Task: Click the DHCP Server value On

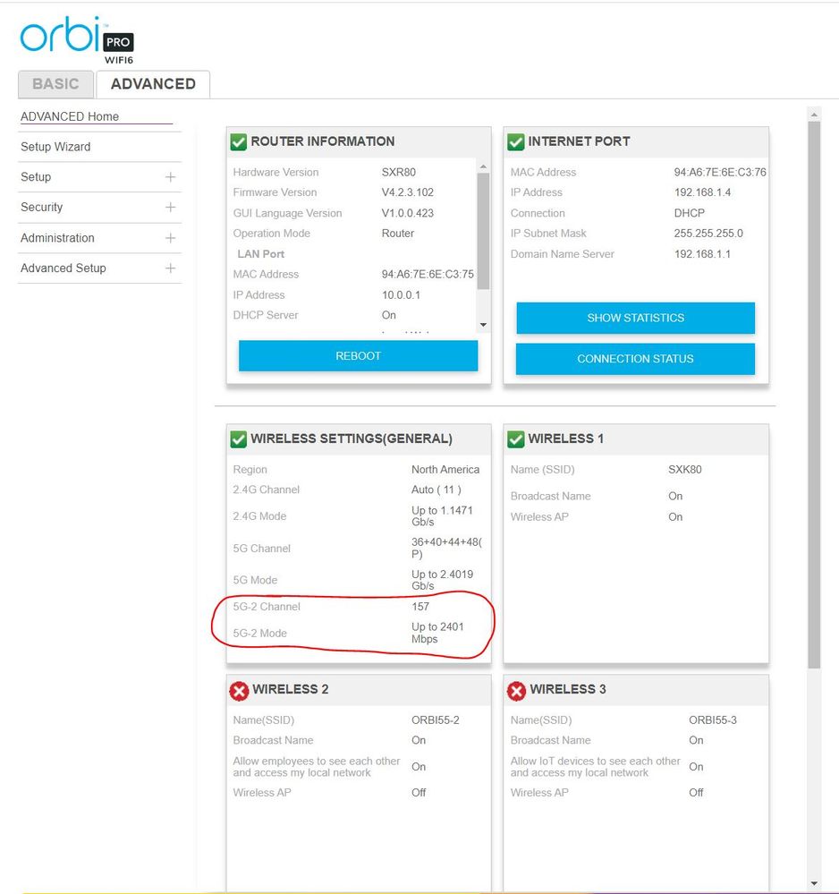Action: click(389, 315)
